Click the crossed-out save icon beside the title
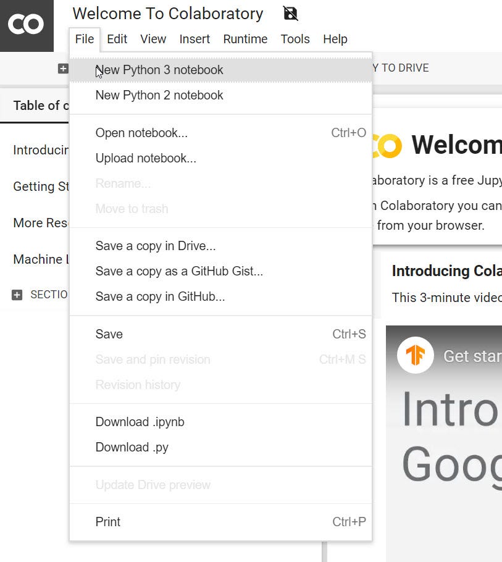 [289, 13]
